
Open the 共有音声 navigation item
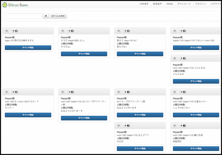point(144,3)
